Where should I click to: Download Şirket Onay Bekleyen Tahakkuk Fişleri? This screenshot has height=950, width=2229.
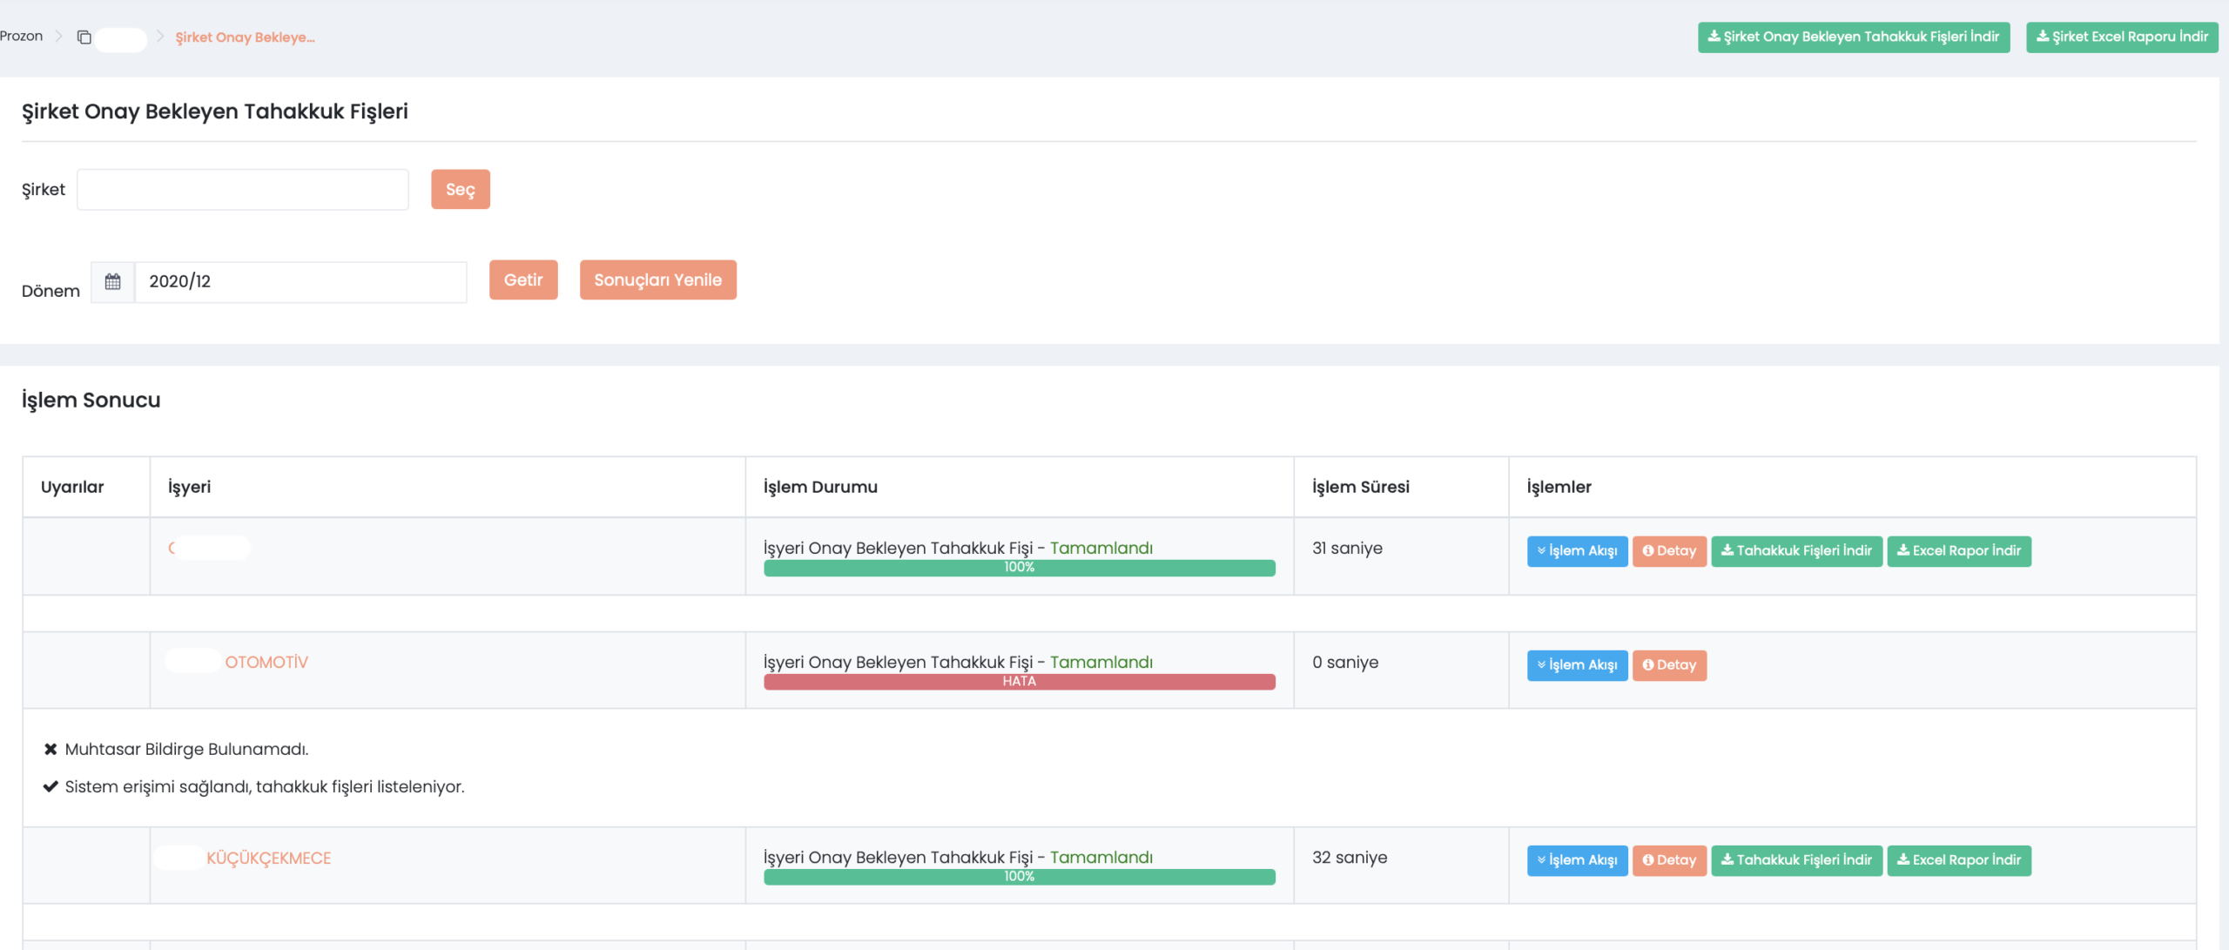click(x=1853, y=37)
